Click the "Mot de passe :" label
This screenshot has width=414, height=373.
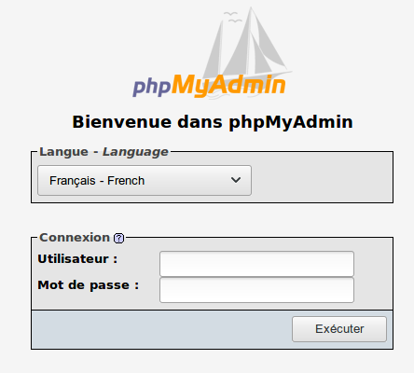[x=89, y=285]
